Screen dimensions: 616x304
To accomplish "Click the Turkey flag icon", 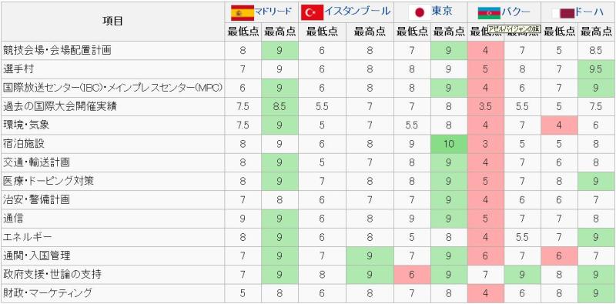I will coord(312,12).
